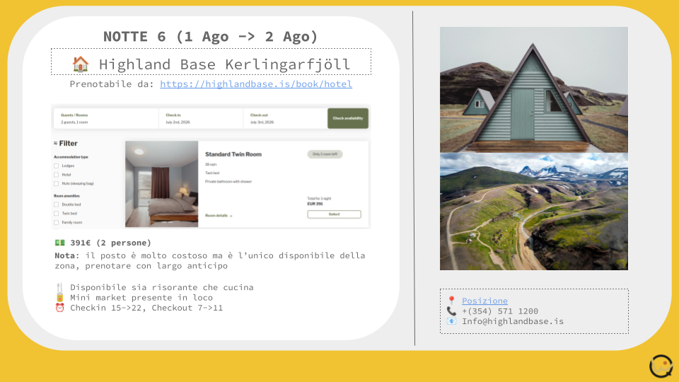The image size is (679, 382).
Task: Click the fork and knife restaurant icon
Action: (x=59, y=287)
